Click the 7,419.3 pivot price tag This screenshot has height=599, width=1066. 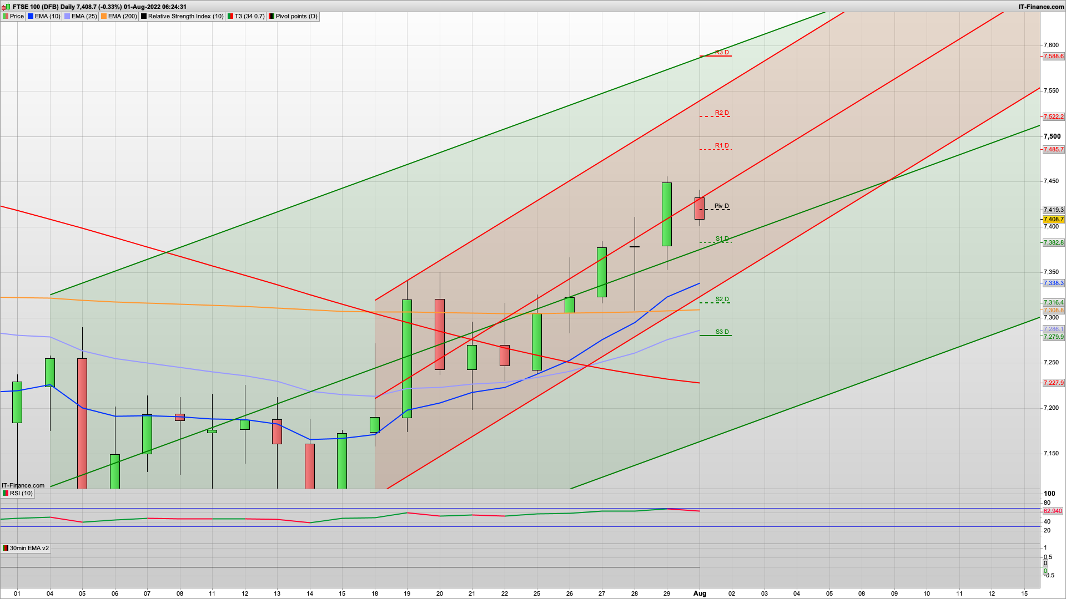tap(1053, 210)
